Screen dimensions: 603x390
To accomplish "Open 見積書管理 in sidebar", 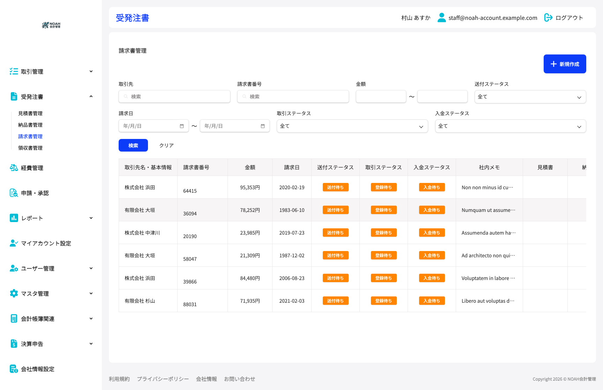I will tap(30, 113).
